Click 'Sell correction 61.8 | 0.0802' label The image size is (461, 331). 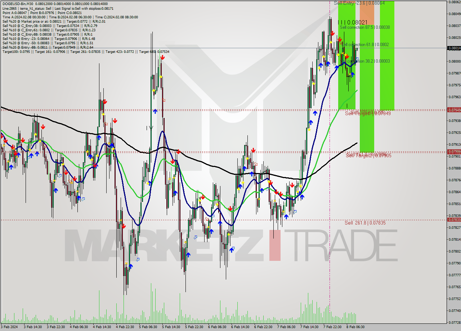pos(365,45)
